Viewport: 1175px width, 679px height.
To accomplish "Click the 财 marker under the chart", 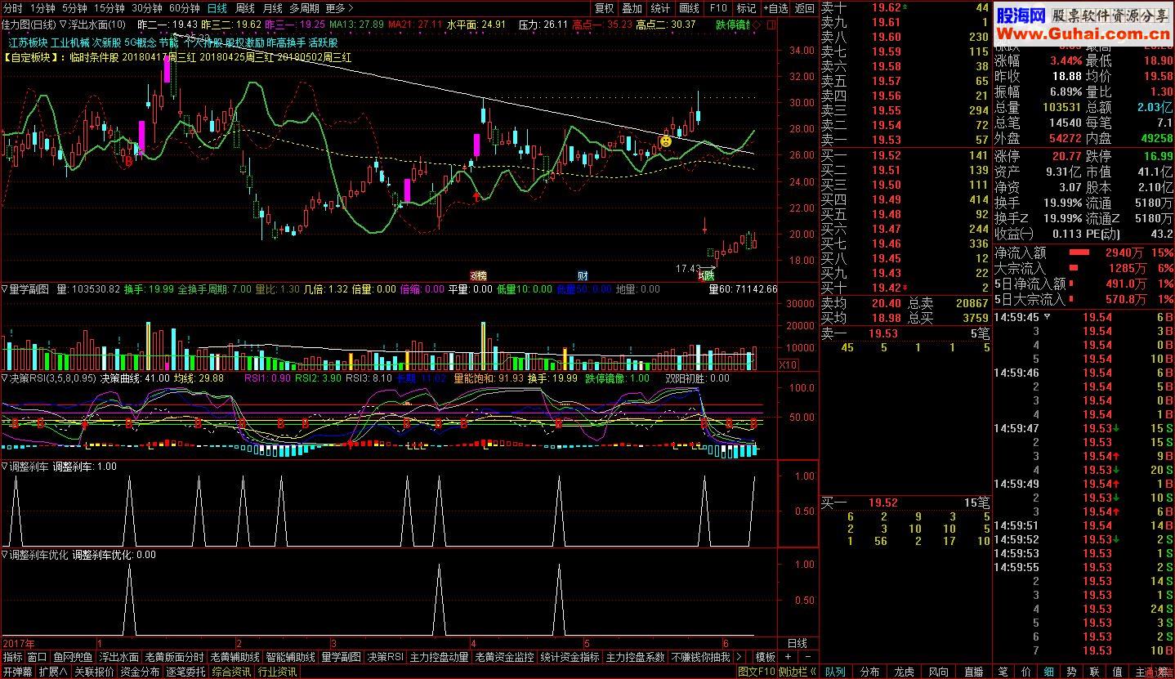I will pos(583,275).
